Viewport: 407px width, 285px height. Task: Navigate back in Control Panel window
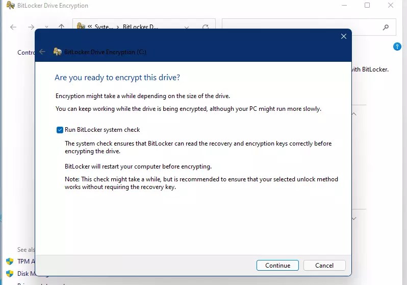tap(13, 27)
